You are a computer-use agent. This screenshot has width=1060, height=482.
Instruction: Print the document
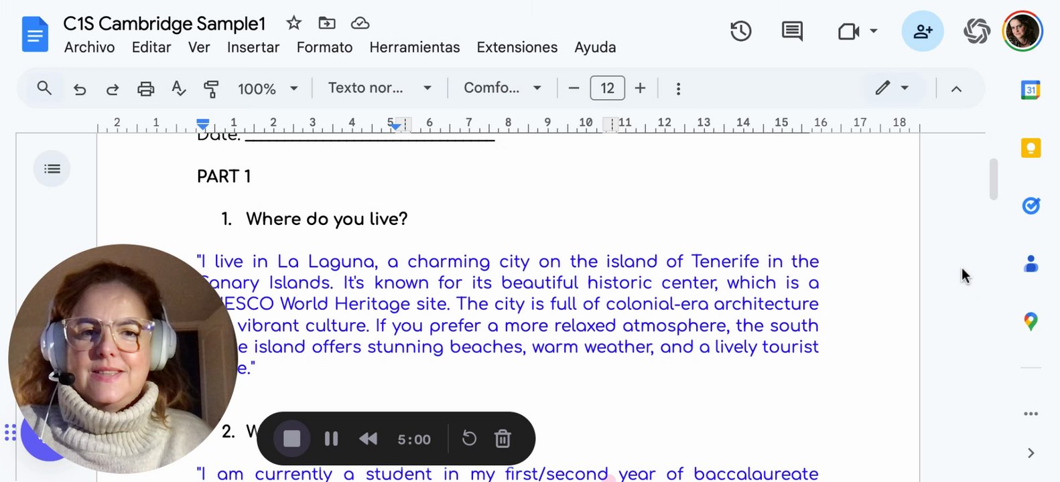click(x=145, y=88)
